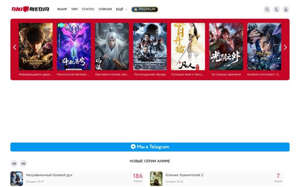Click the PREMIUM crown button
The width and height of the screenshot is (300, 187).
coord(145,9)
